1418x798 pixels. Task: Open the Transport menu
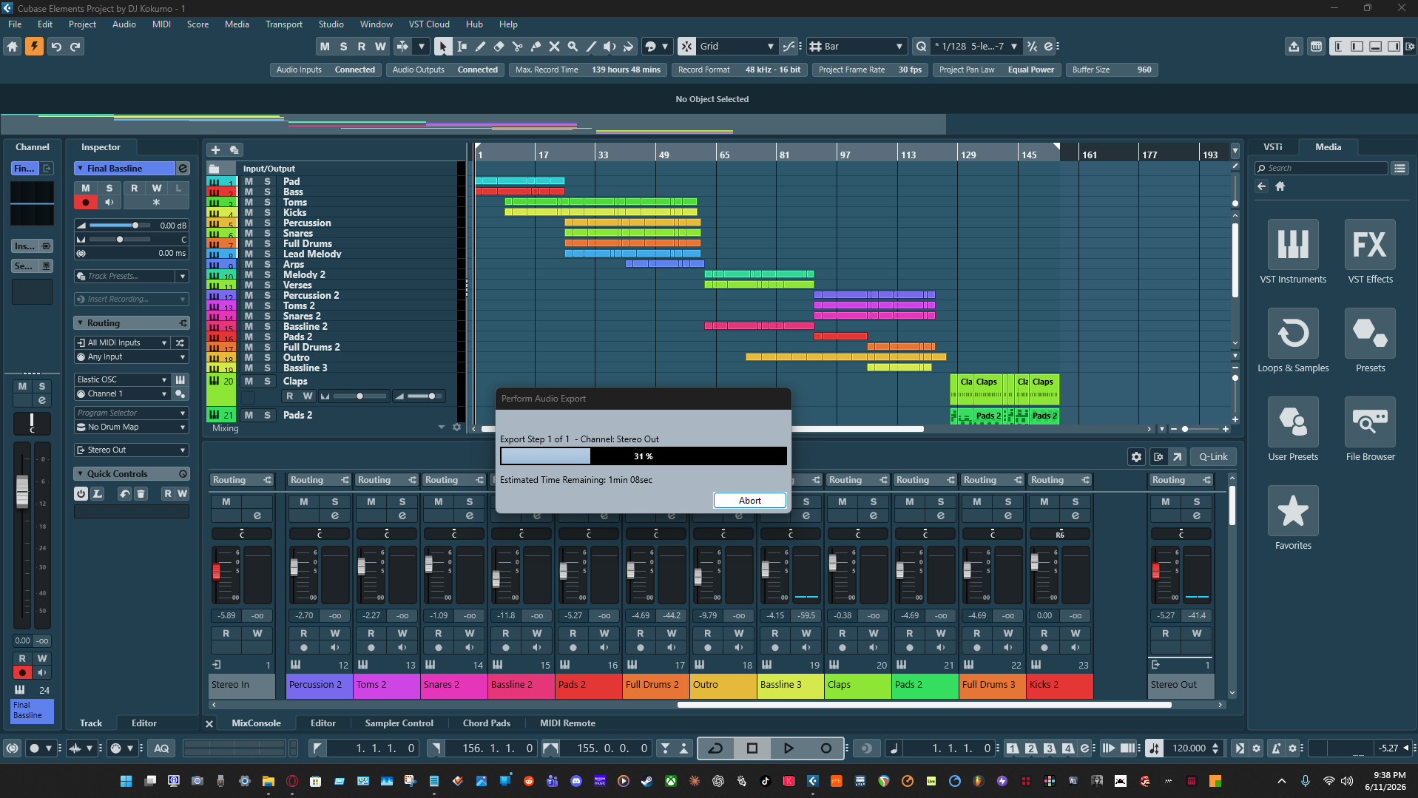(x=284, y=24)
